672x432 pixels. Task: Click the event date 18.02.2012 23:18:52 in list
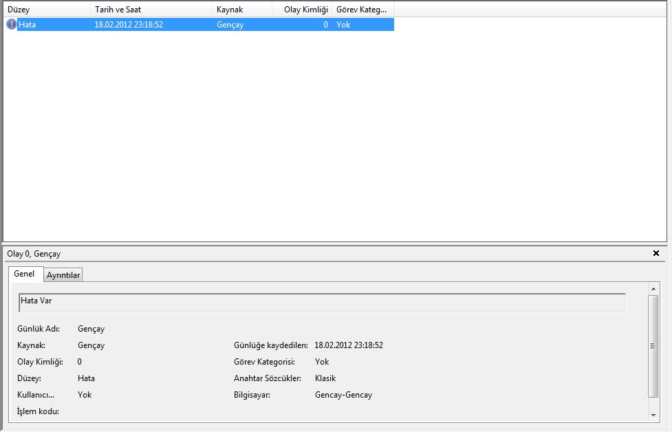click(x=129, y=25)
